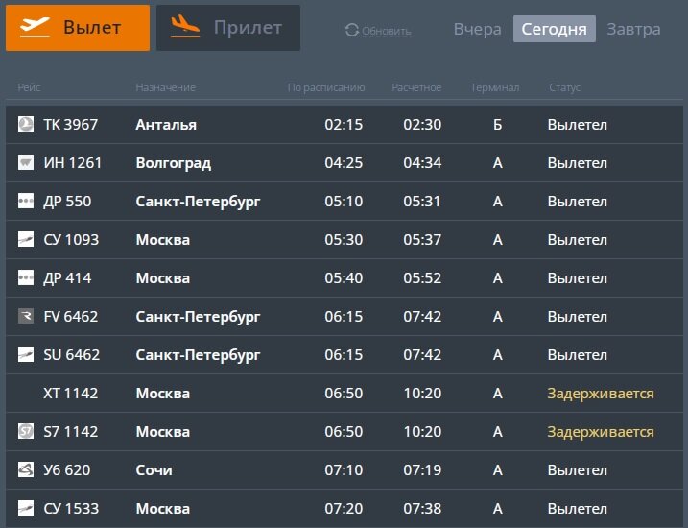Click the Обновить refresh link

click(x=387, y=31)
